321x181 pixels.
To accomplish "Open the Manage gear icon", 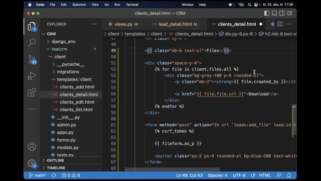I will (32, 163).
